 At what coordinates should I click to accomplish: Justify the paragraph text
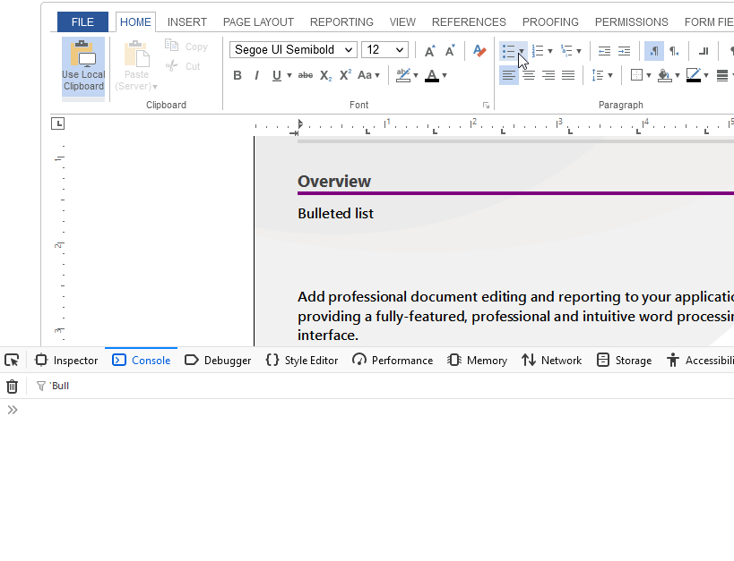click(568, 76)
